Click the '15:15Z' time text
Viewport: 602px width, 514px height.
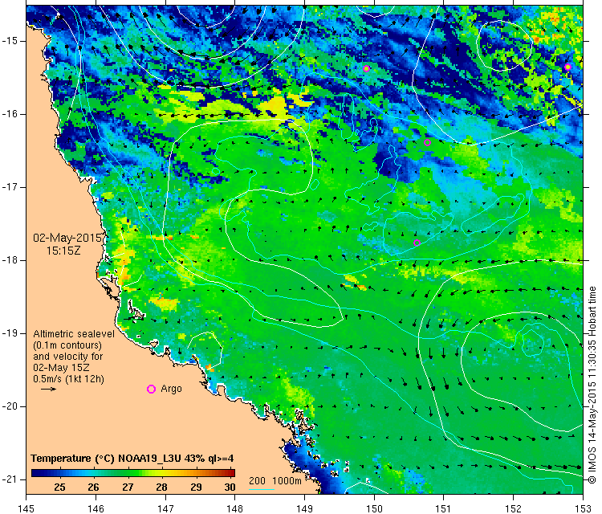coord(63,251)
